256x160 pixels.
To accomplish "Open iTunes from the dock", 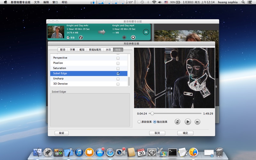I will [x=79, y=152].
